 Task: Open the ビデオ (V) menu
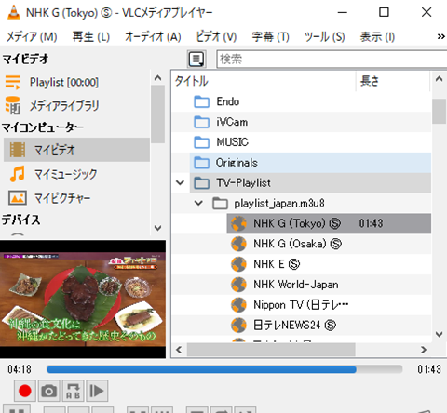(216, 37)
